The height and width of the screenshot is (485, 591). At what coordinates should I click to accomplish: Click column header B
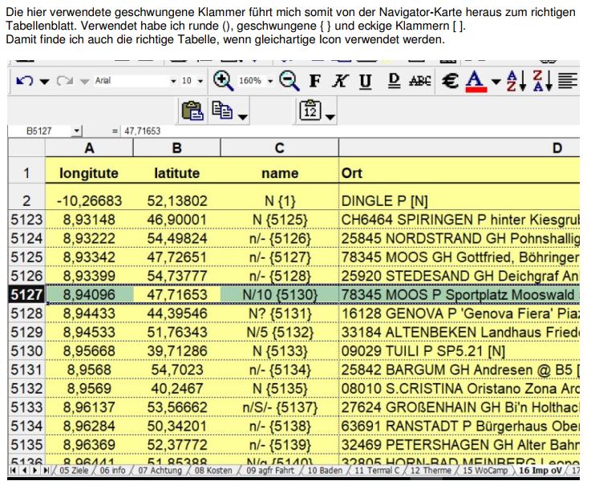click(176, 148)
